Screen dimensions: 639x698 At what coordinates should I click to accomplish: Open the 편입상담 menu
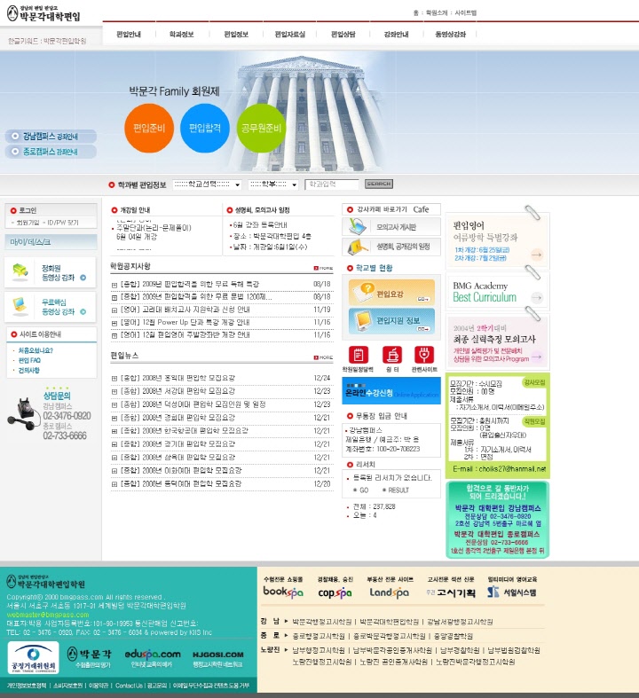point(343,35)
